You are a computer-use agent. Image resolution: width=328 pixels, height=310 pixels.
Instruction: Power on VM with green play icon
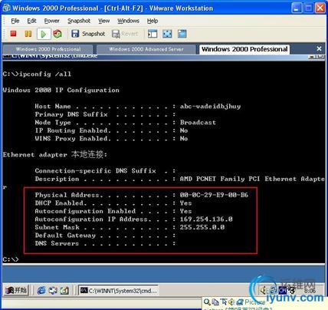(x=44, y=34)
